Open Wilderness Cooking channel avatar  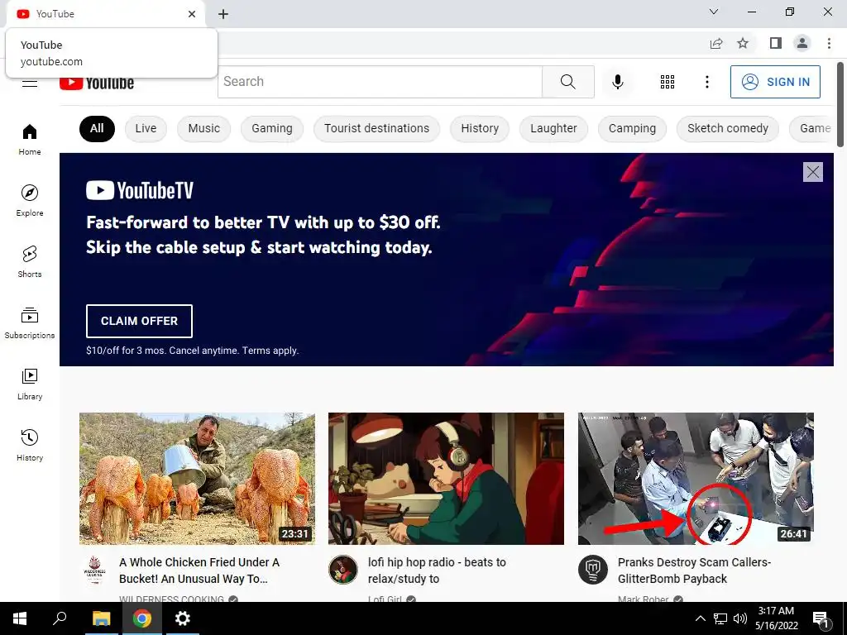click(x=94, y=570)
